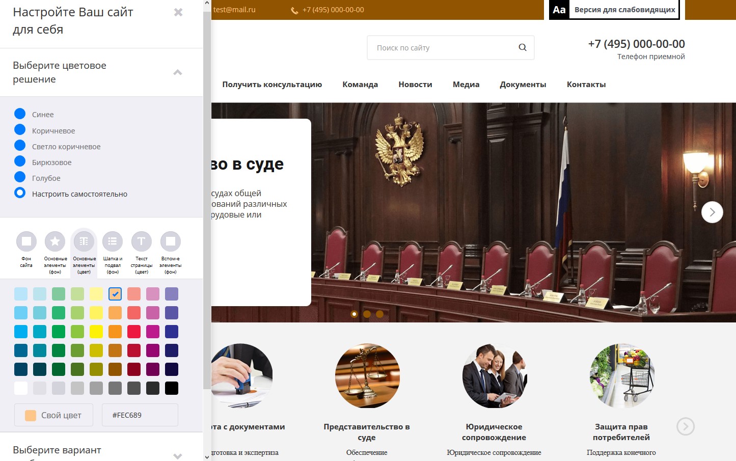Image resolution: width=736 pixels, height=461 pixels.
Task: Open the 'Документы' menu item
Action: tap(523, 85)
